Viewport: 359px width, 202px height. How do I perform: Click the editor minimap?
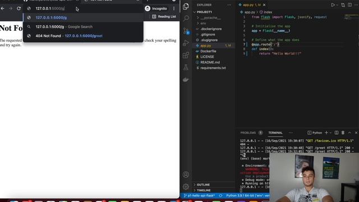(x=351, y=17)
